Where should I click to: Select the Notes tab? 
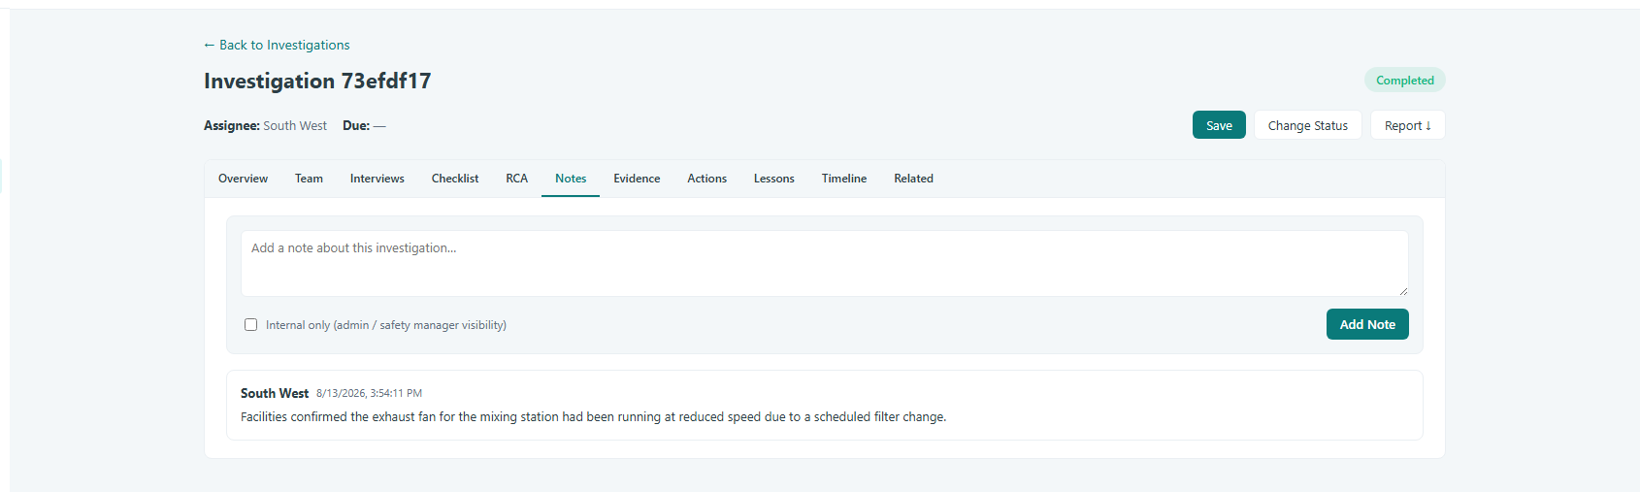coord(571,179)
